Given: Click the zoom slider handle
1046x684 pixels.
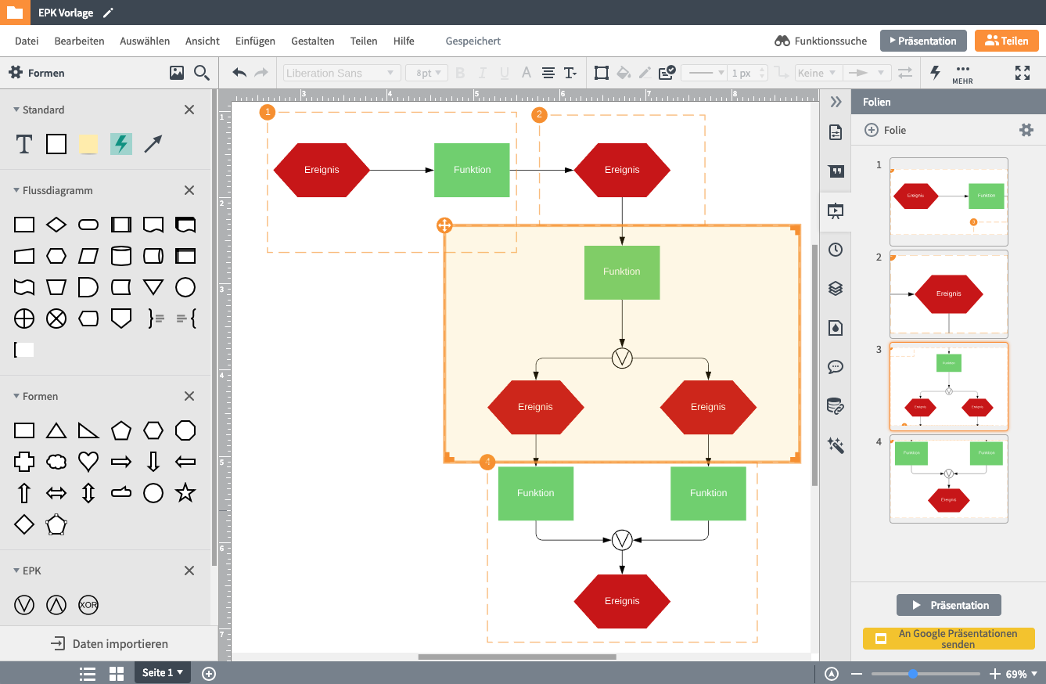Looking at the screenshot, I should coord(913,674).
